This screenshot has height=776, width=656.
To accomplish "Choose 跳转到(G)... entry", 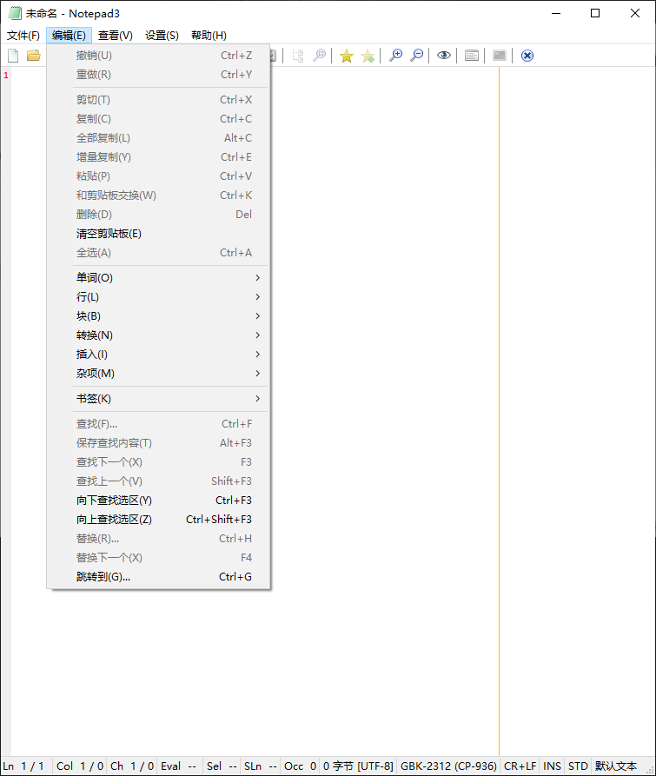I will (x=158, y=577).
